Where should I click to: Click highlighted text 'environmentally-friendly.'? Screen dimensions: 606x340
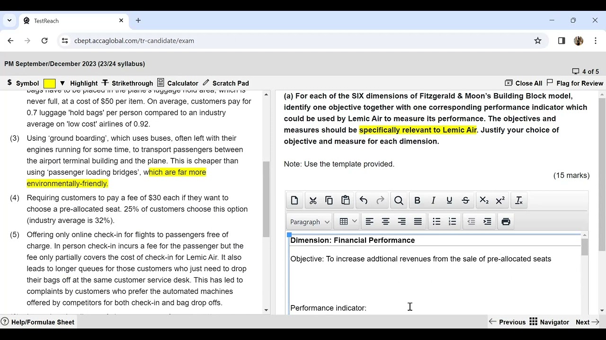coord(67,184)
